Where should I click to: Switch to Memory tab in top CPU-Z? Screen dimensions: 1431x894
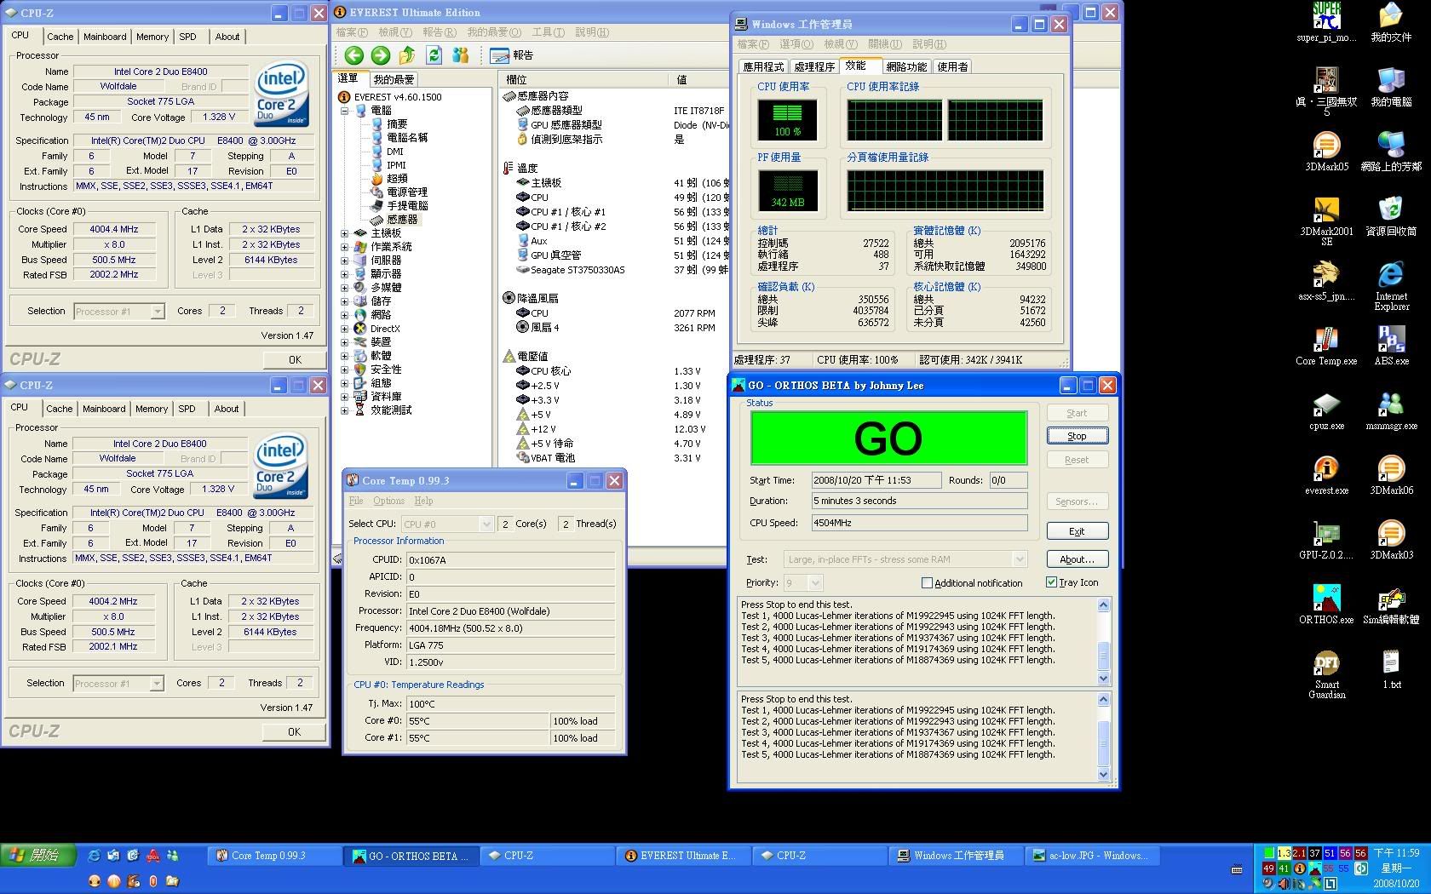152,37
